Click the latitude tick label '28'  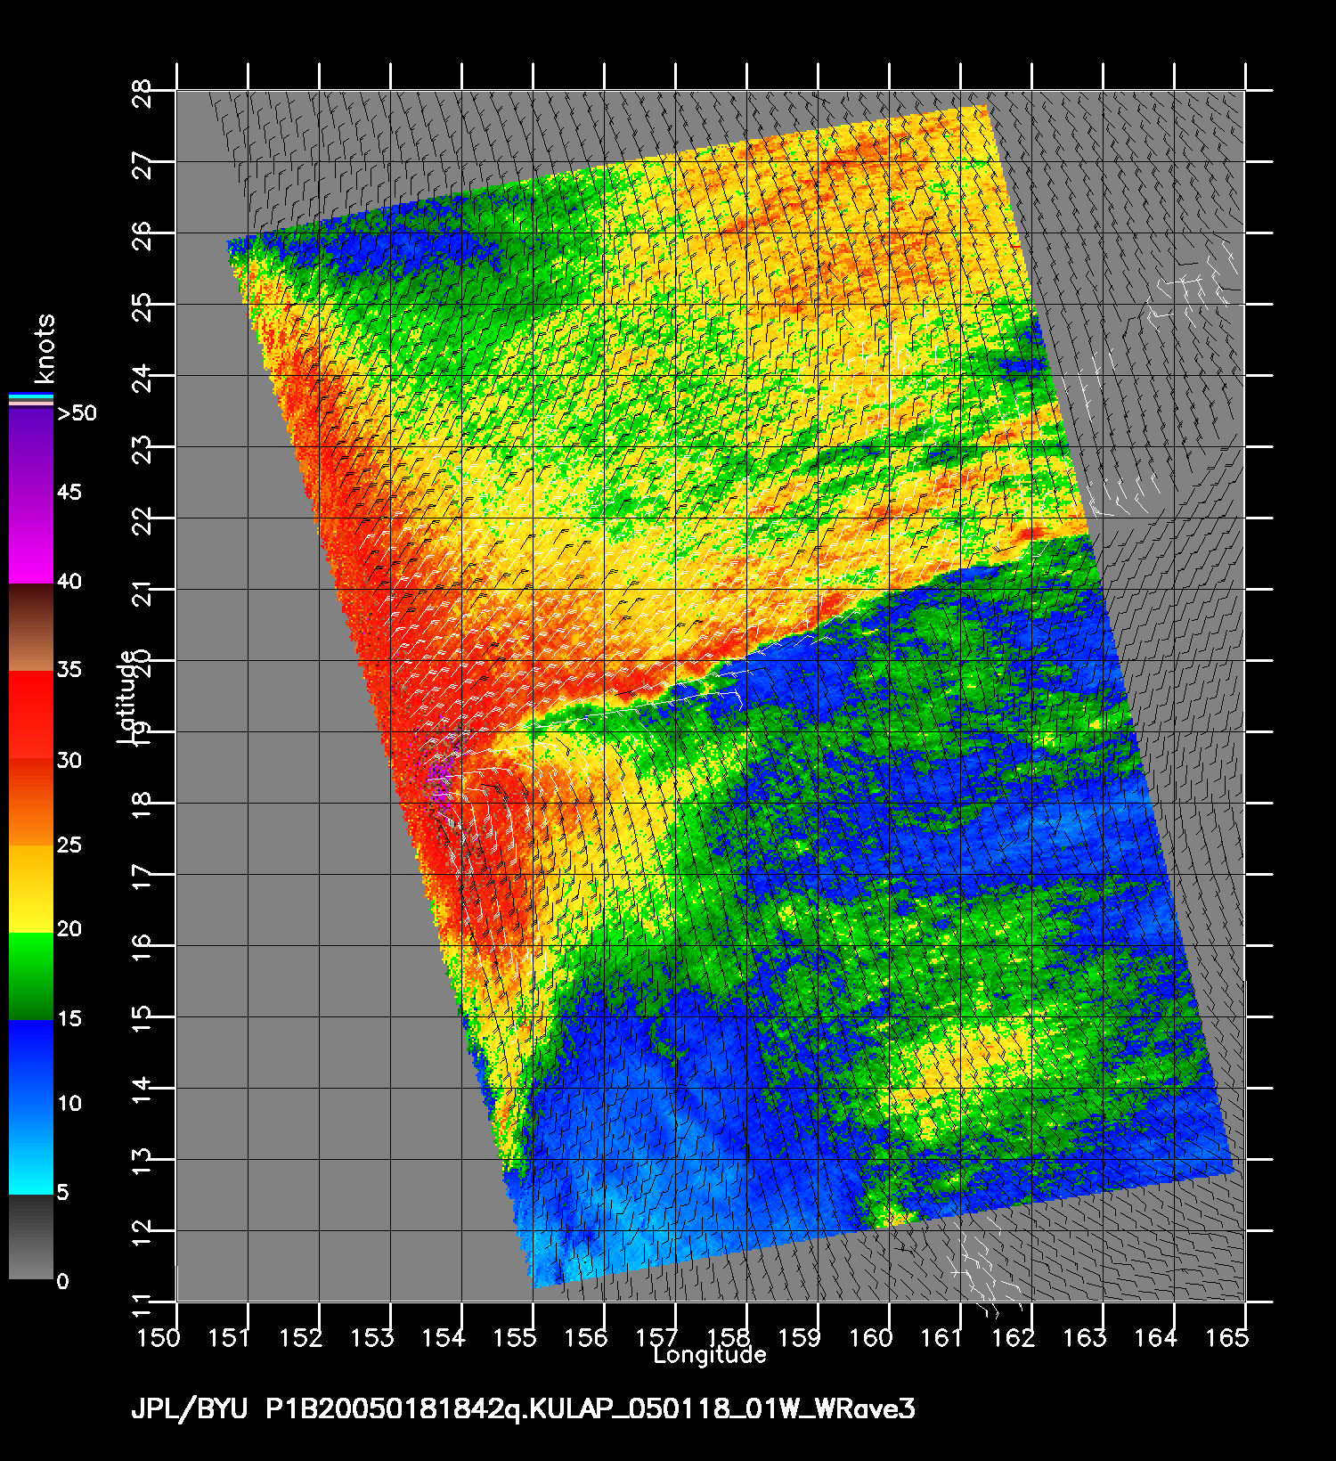coord(143,94)
